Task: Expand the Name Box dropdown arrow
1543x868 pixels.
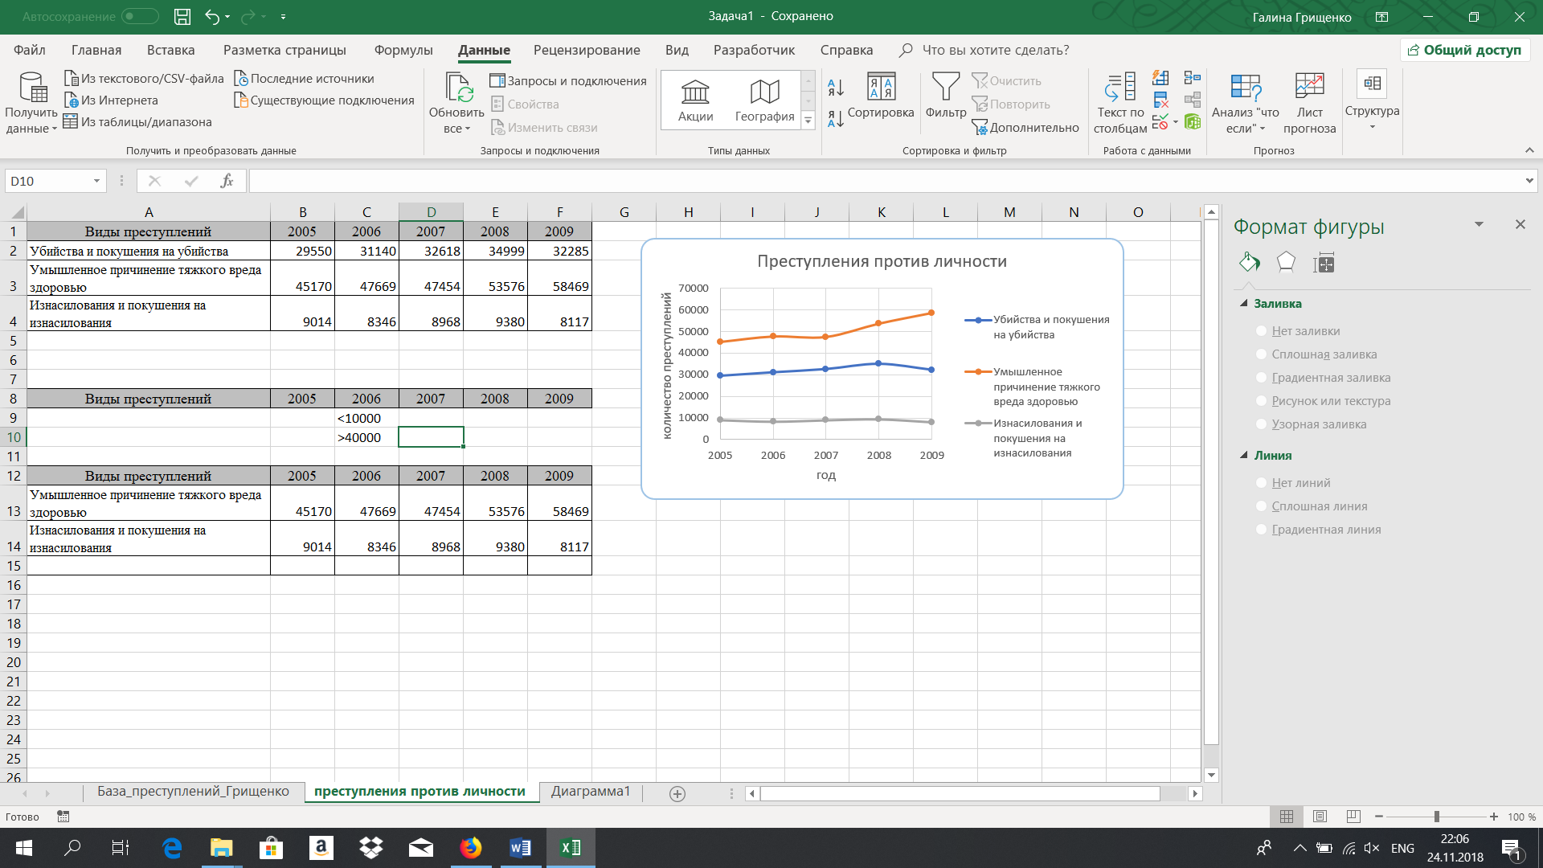Action: click(x=96, y=181)
